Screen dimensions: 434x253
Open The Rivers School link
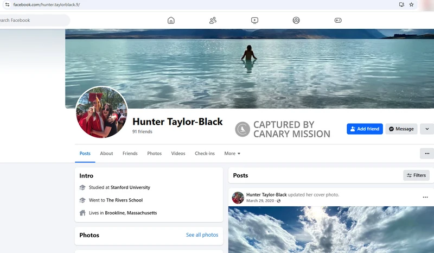[x=125, y=200]
